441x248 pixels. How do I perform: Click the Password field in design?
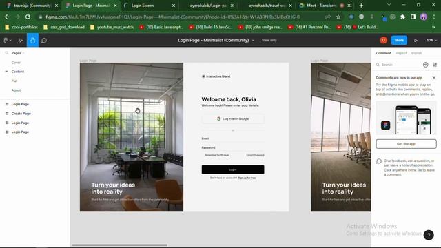pyautogui.click(x=233, y=148)
